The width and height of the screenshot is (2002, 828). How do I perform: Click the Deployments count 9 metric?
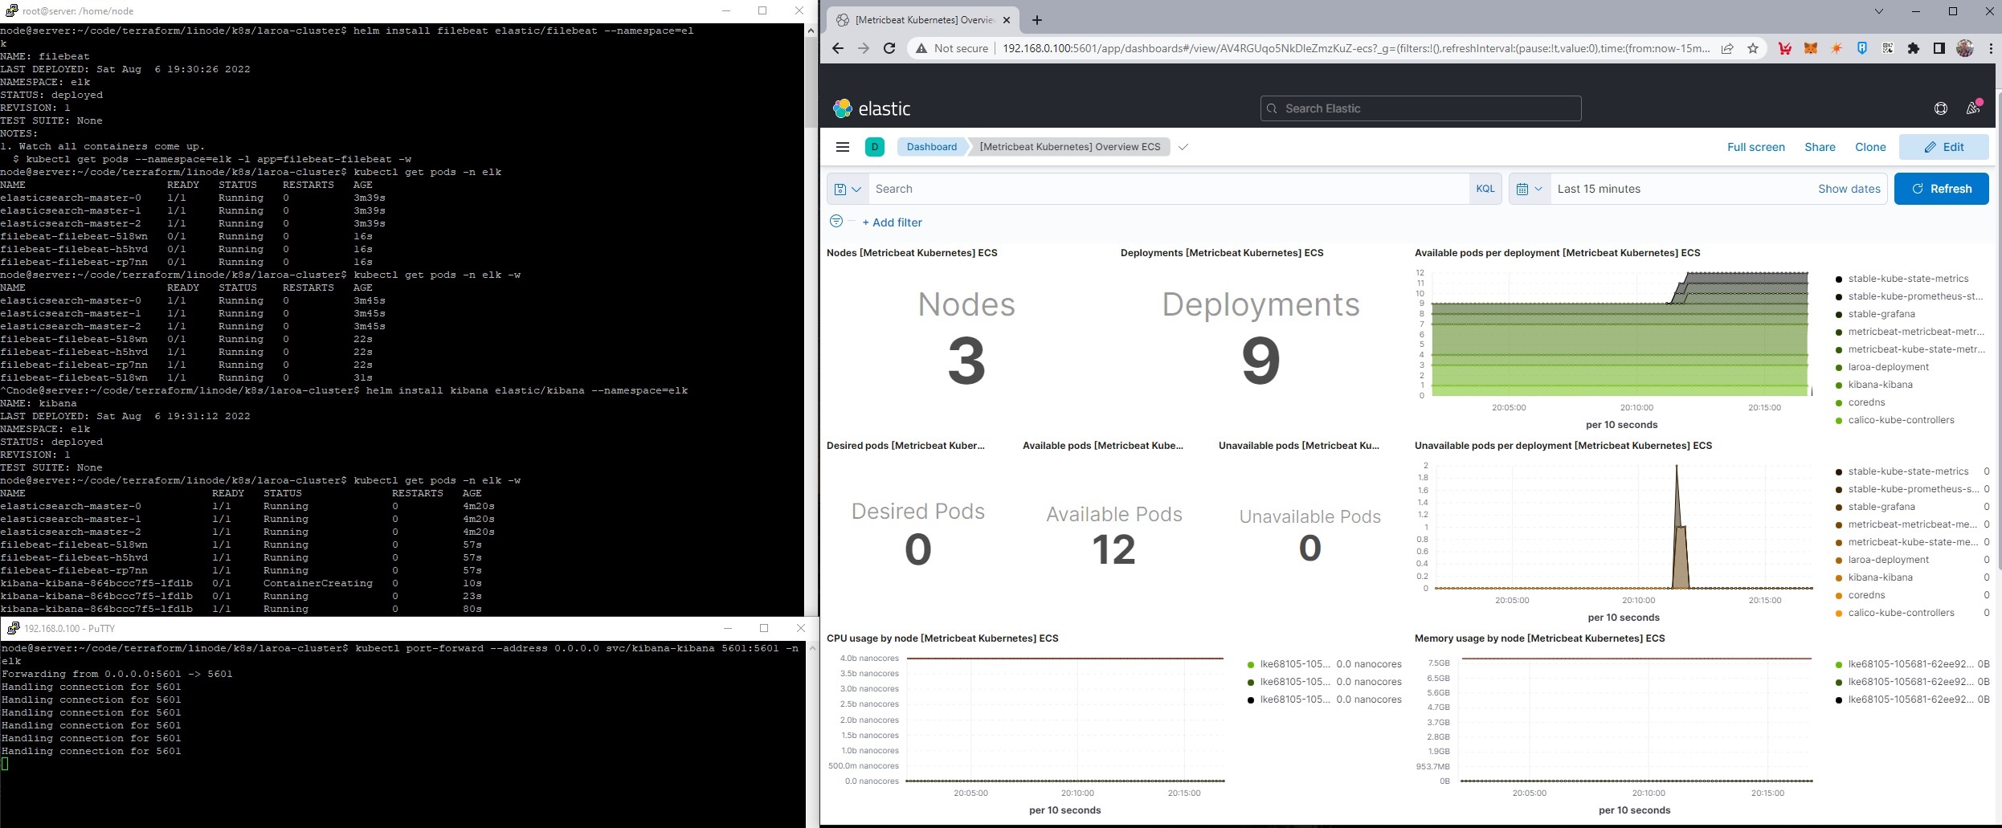tap(1260, 361)
